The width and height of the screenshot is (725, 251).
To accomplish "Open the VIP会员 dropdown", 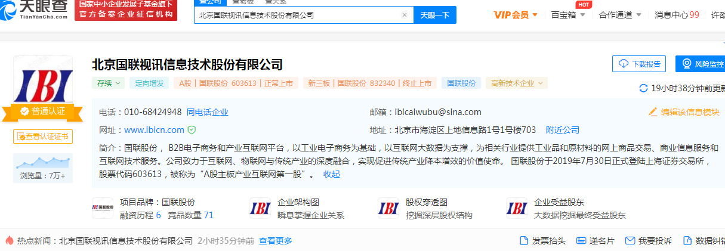I will (x=516, y=15).
